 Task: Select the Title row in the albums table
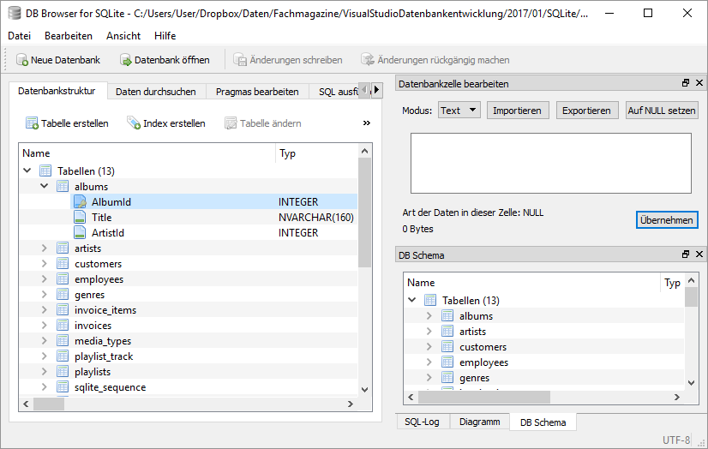tap(189, 217)
